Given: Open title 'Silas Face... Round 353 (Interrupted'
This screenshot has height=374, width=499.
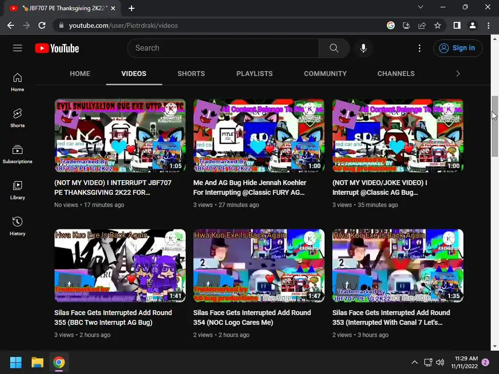Looking at the screenshot, I should point(391,318).
